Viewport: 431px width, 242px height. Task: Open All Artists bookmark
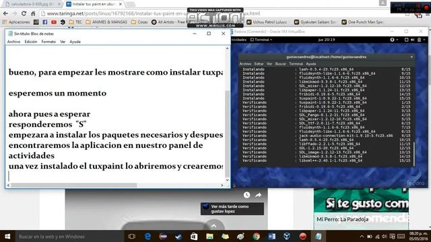[168, 22]
